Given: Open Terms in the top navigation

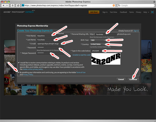Looking at the screenshot, I should click(131, 12).
